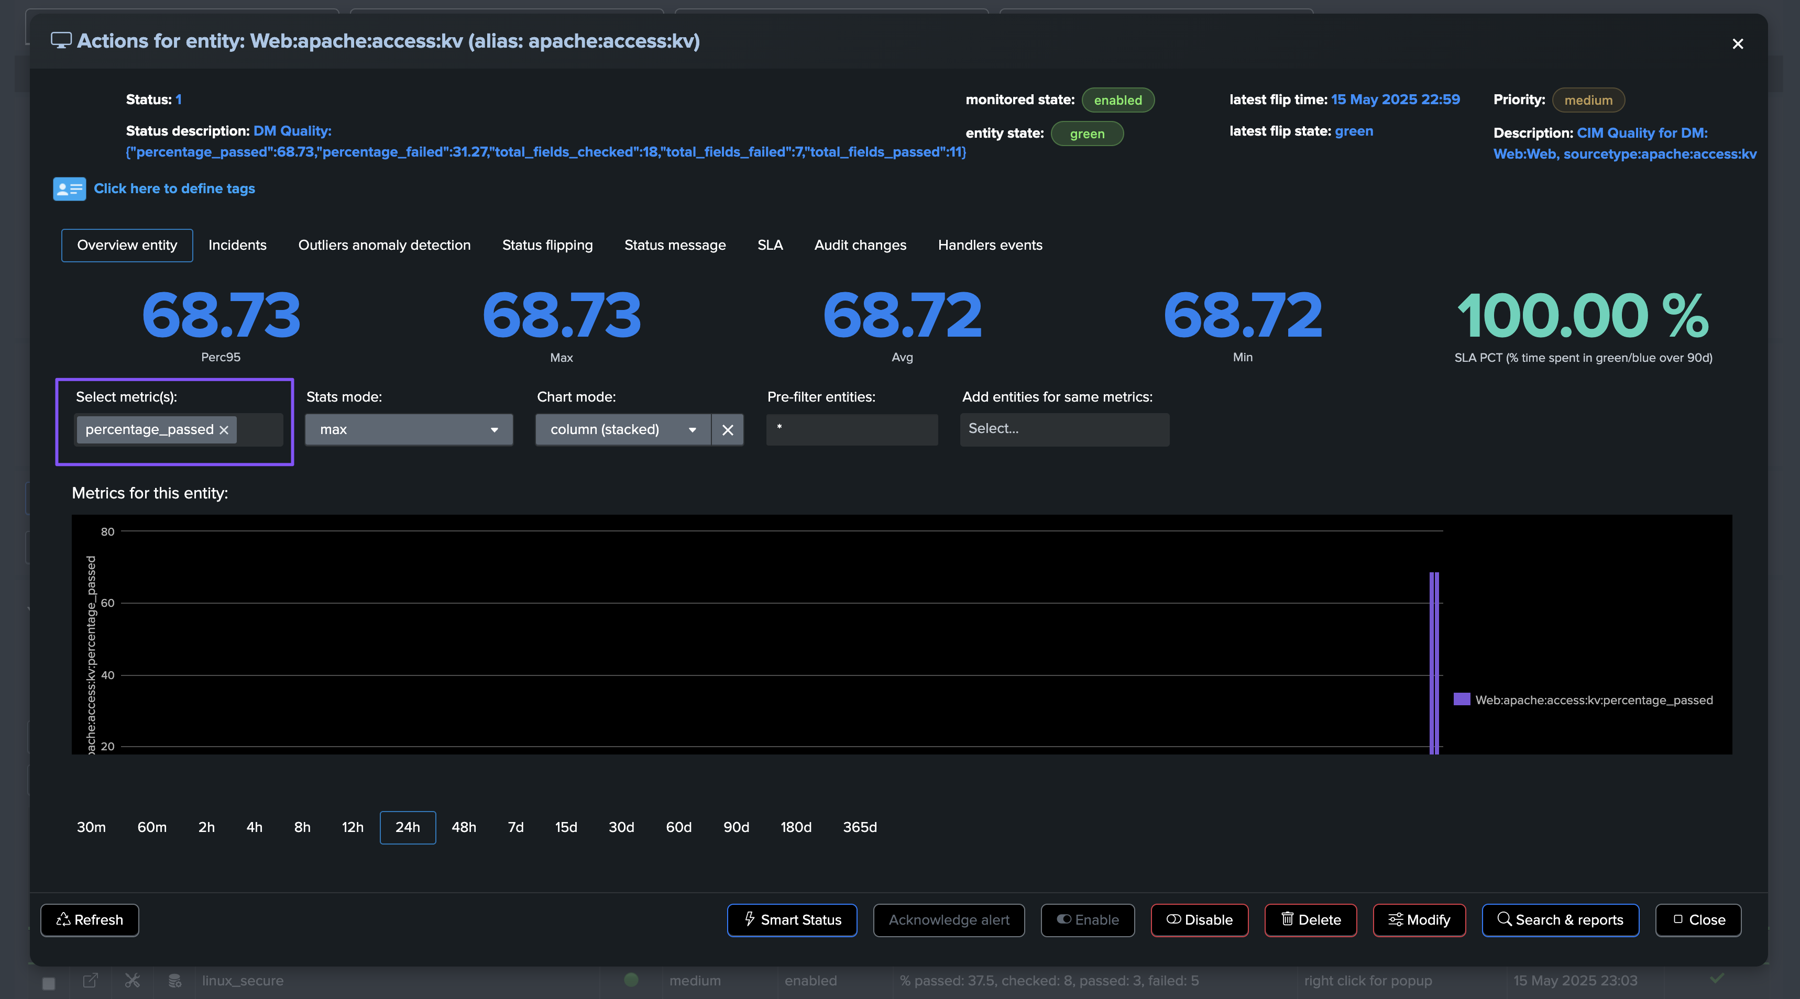
Task: Click the database icon in linux_secure row
Action: 174,980
